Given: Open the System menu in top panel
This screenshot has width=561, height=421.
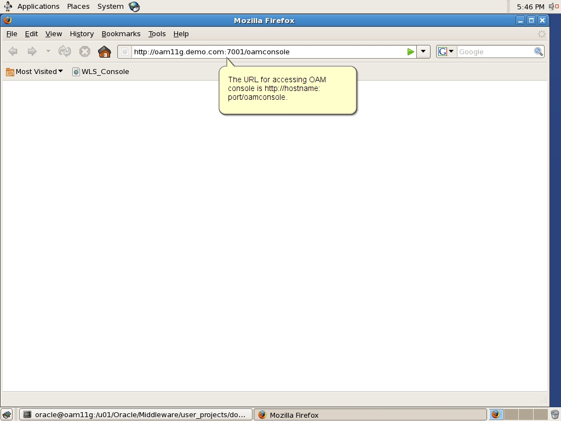Looking at the screenshot, I should coord(110,6).
